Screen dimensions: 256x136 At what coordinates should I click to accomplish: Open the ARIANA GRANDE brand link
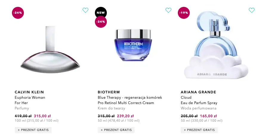tap(198, 92)
